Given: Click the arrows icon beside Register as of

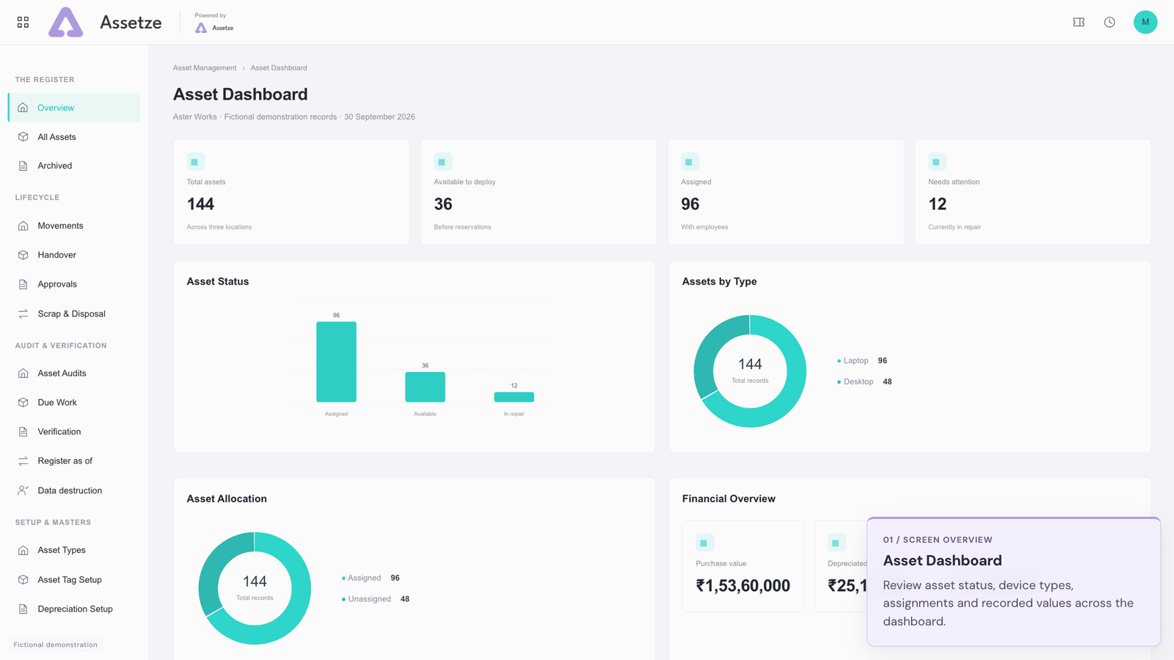Looking at the screenshot, I should pyautogui.click(x=23, y=461).
